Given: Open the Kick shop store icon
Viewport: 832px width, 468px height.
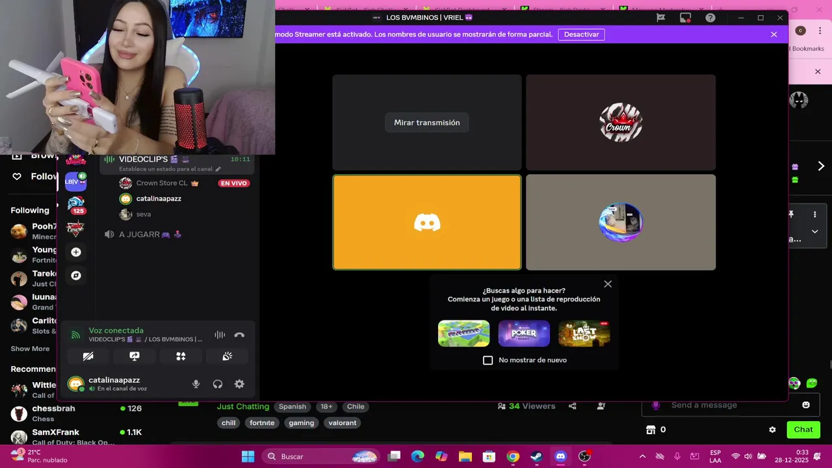Looking at the screenshot, I should coord(651,430).
